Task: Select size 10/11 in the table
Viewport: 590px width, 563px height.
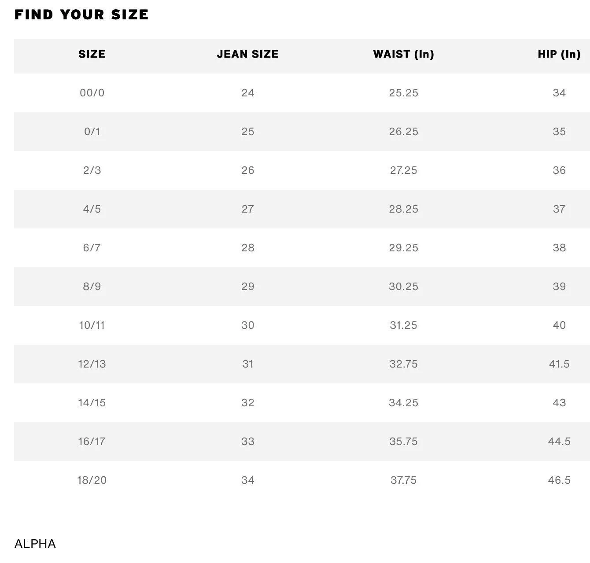Action: click(92, 325)
